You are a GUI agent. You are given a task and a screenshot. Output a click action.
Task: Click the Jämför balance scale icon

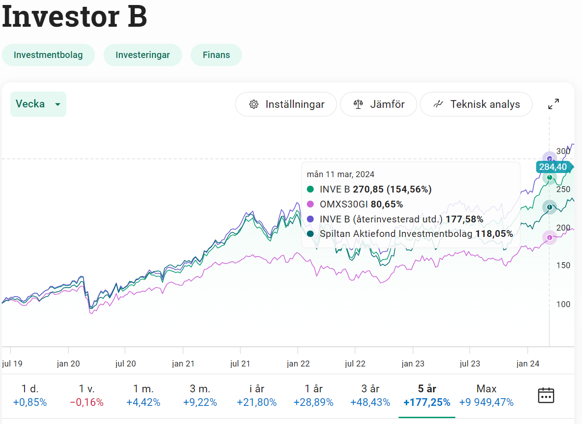pyautogui.click(x=358, y=104)
